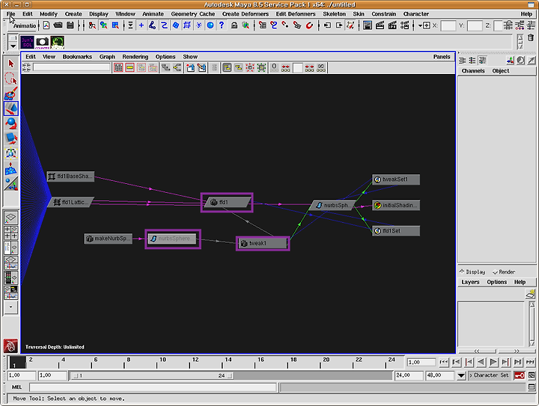Select the Render layer radio option
This screenshot has width=539, height=406.
pos(504,272)
